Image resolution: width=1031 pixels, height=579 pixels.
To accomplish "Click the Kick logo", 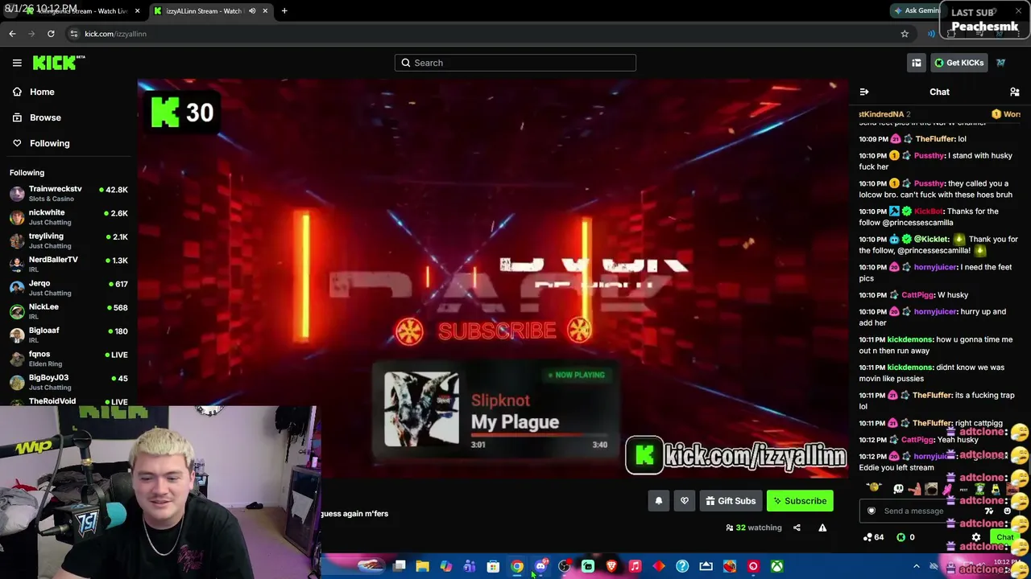I will (x=59, y=63).
